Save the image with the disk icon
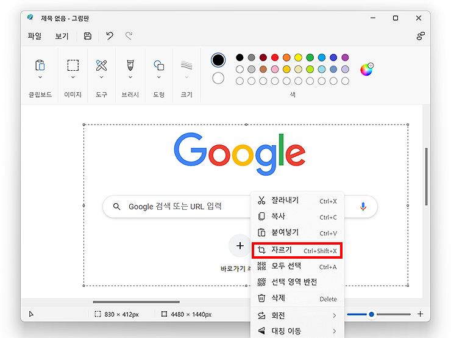 pyautogui.click(x=88, y=36)
